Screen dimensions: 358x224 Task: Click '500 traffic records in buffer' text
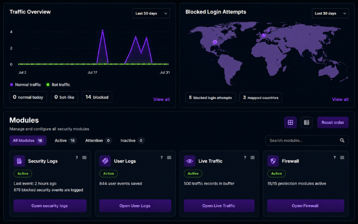pyautogui.click(x=209, y=184)
